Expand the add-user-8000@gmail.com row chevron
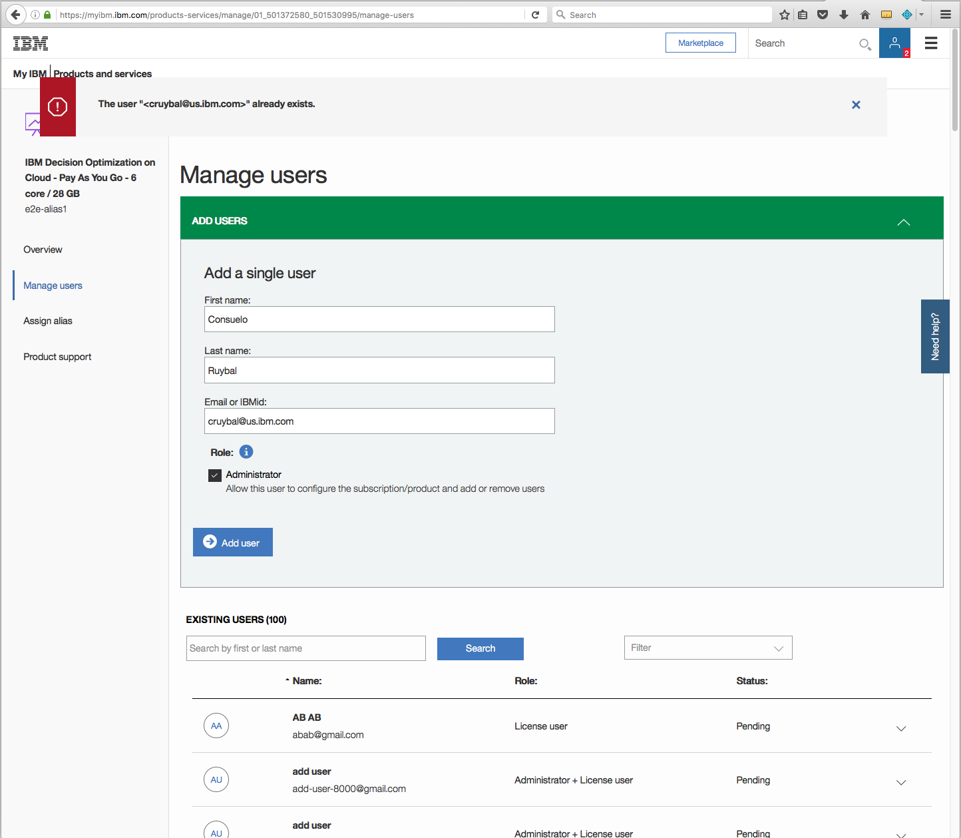This screenshot has height=838, width=961. pyautogui.click(x=901, y=782)
